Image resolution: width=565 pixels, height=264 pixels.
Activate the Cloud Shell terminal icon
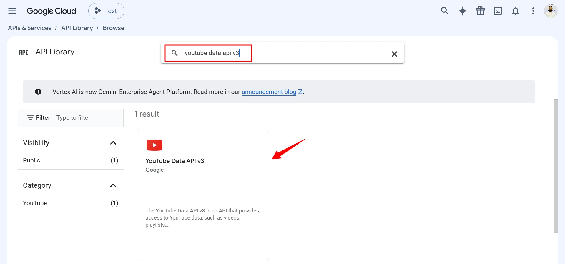click(x=498, y=11)
